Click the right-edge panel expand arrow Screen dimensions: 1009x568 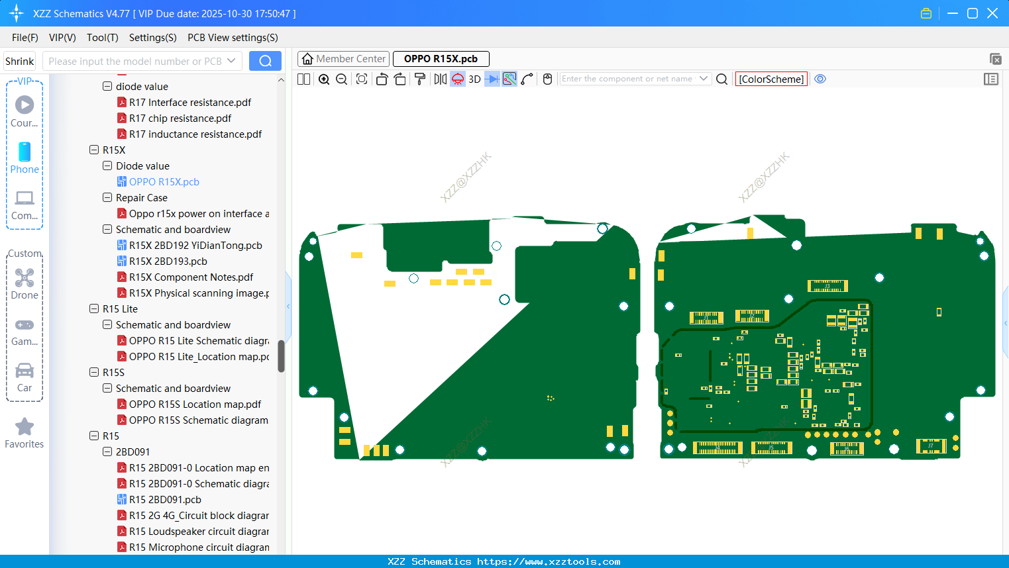(x=1006, y=322)
